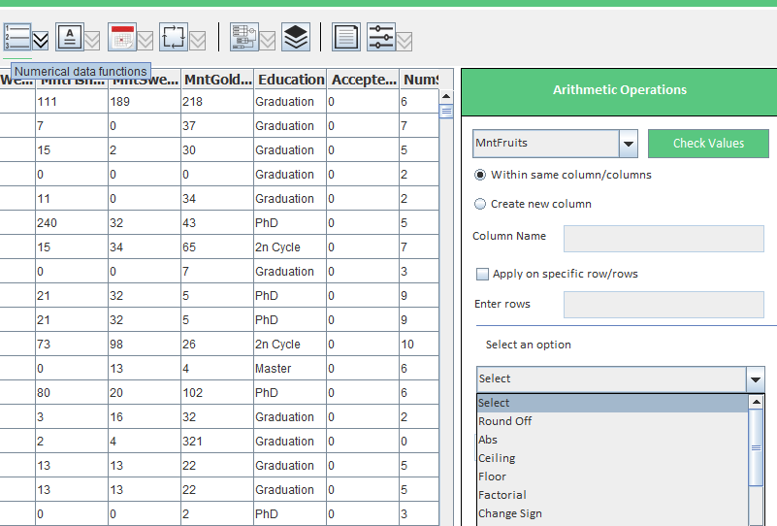Expand the arrow beside the letter A text icon
777x526 pixels.
92,41
